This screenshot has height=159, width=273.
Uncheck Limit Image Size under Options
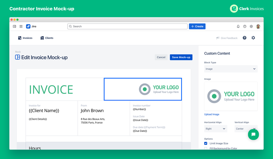click(206, 143)
